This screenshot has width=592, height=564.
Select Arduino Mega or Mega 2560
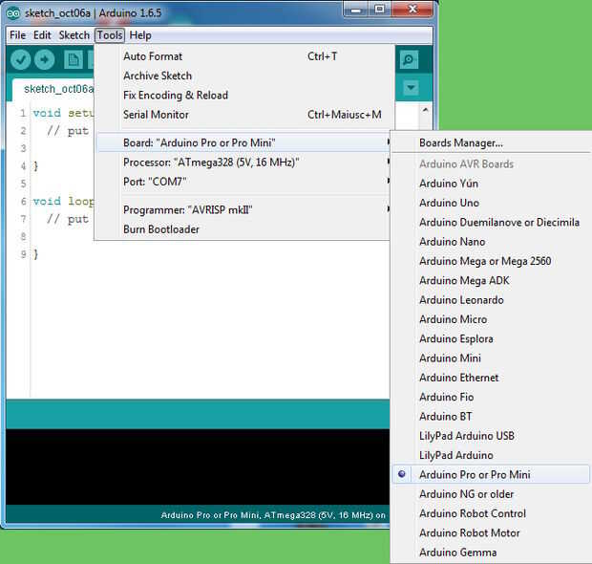click(x=491, y=261)
